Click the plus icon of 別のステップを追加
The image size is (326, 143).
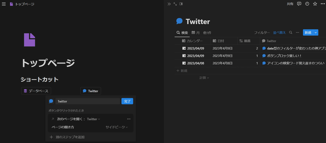[x=51, y=137]
